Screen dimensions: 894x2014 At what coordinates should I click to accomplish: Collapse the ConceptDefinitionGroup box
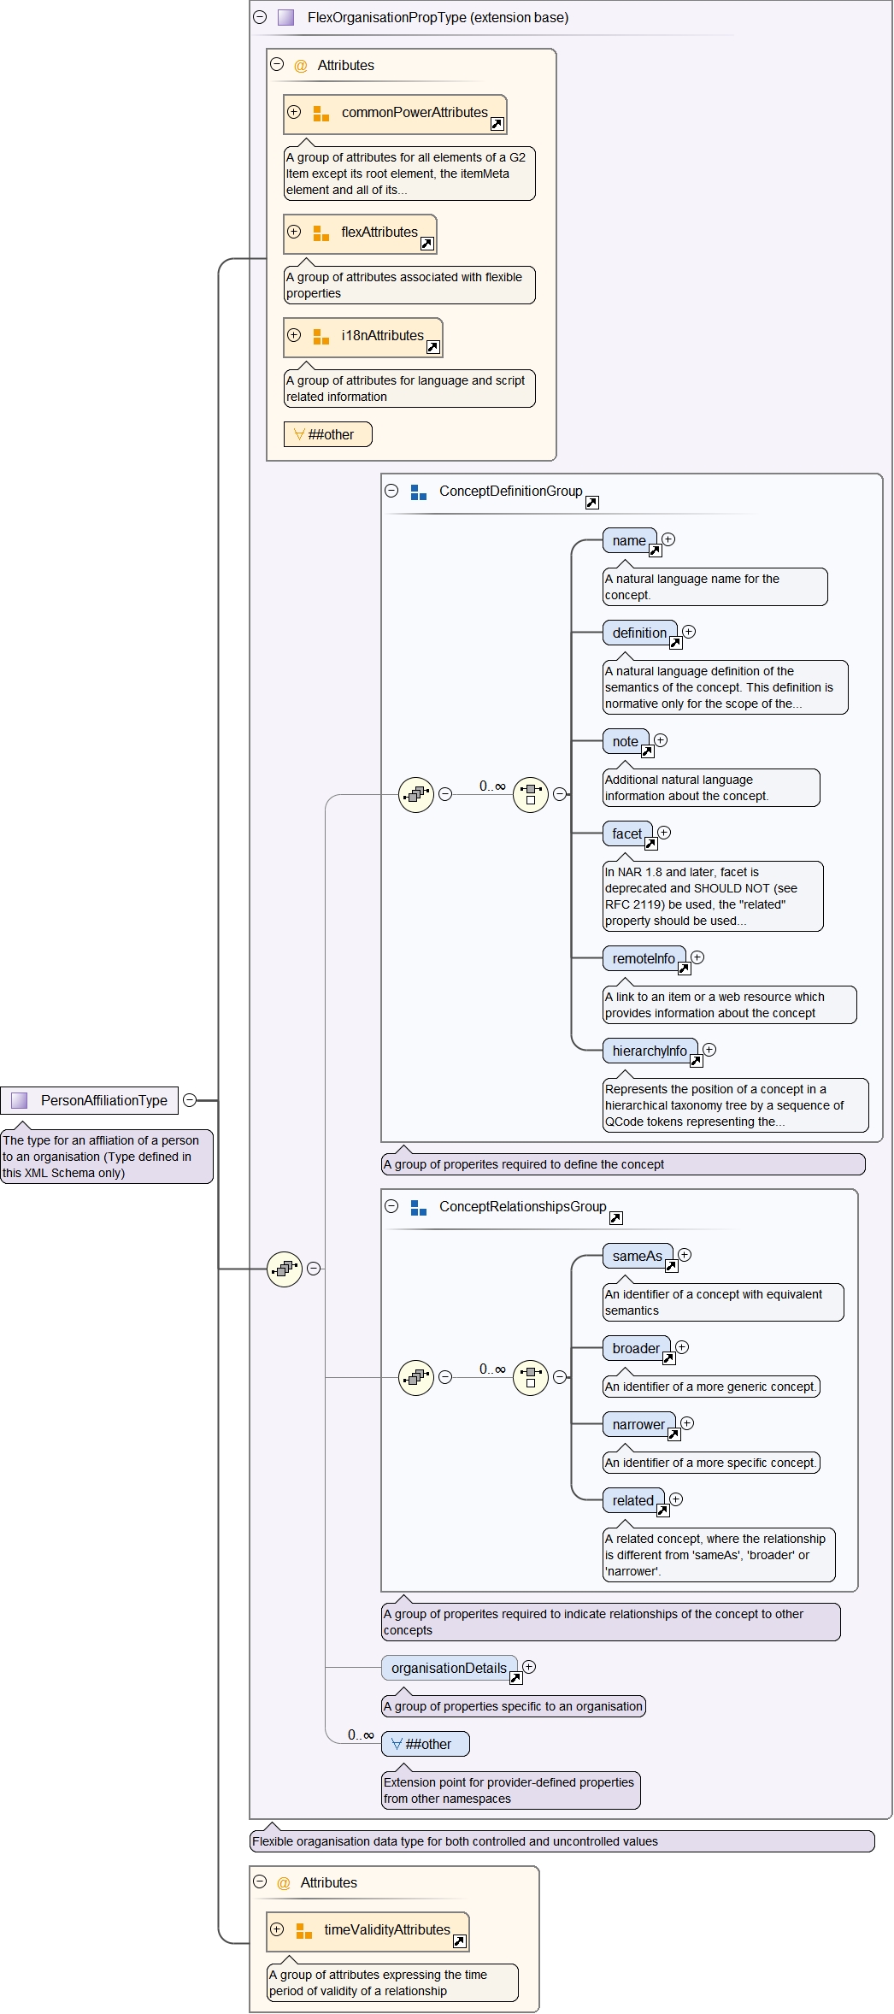pyautogui.click(x=391, y=491)
